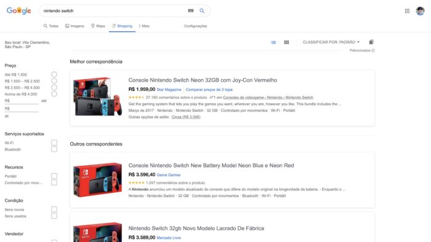Expand the Classificar por: Padrão dropdown
The height and width of the screenshot is (242, 431).
point(331,42)
